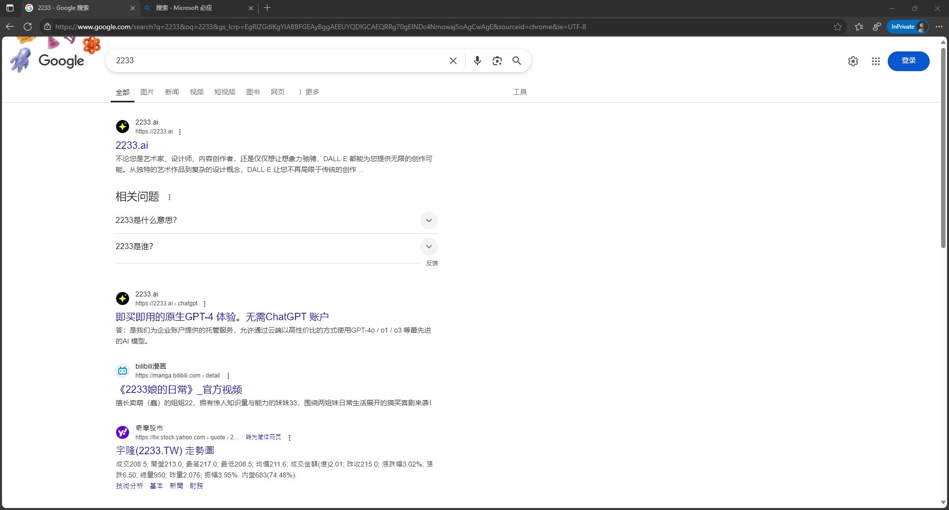949x510 pixels.
Task: Click the page vertical scrollbar thumb
Action: [x=944, y=147]
